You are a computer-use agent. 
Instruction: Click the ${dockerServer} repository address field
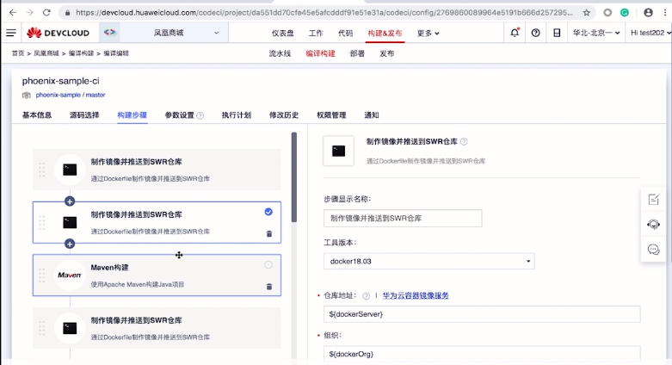(x=482, y=314)
